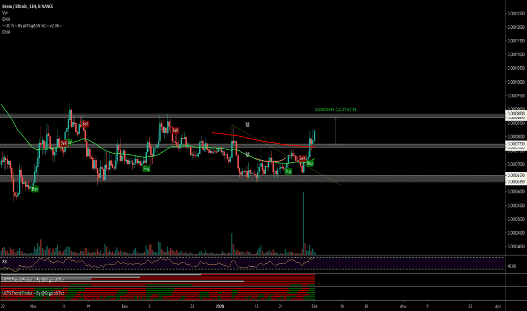Click the 18 date label on time axis
This screenshot has height=311, width=527.
[x=366, y=306]
